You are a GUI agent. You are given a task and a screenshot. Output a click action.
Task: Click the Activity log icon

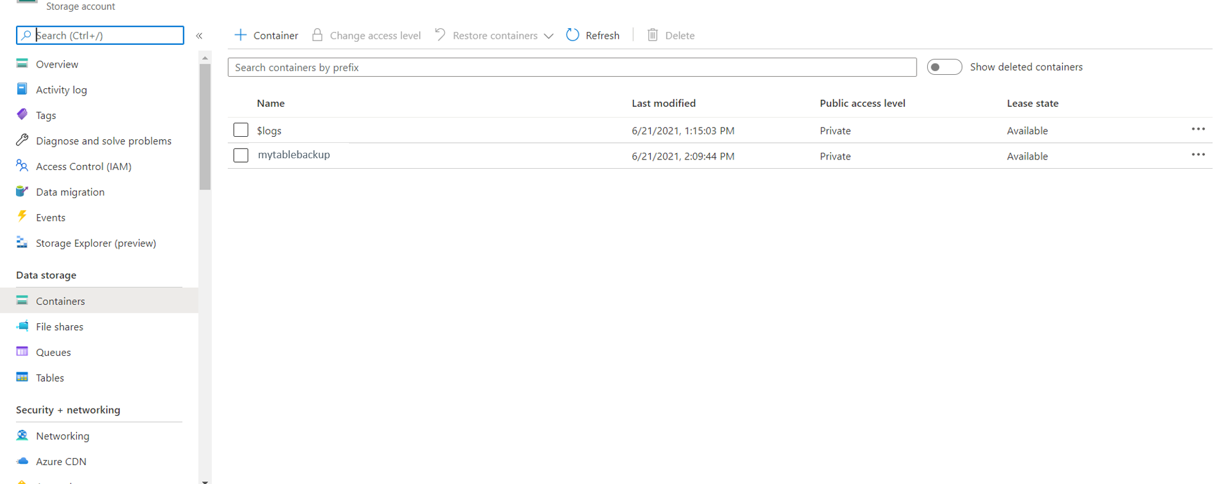22,89
